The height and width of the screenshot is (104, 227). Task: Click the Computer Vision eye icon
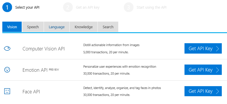(x=7, y=49)
